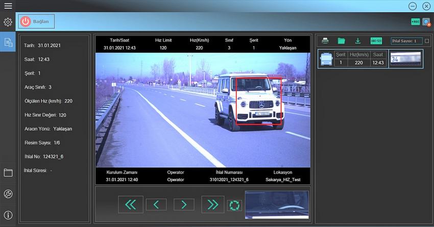Start recording with the REC icon
The width and height of the screenshot is (434, 227).
[x=415, y=22]
